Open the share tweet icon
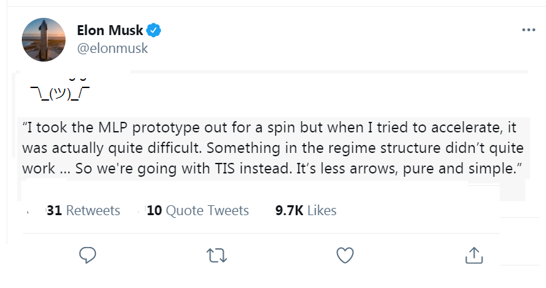 point(473,255)
